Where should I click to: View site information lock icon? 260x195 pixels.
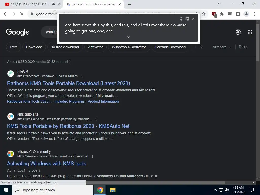(x=32, y=14)
